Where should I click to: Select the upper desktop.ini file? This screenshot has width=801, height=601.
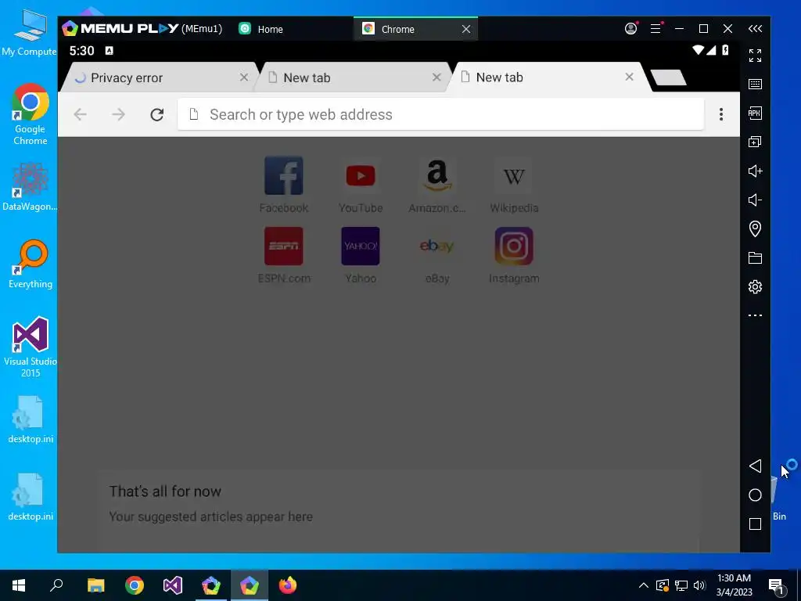[31, 419]
